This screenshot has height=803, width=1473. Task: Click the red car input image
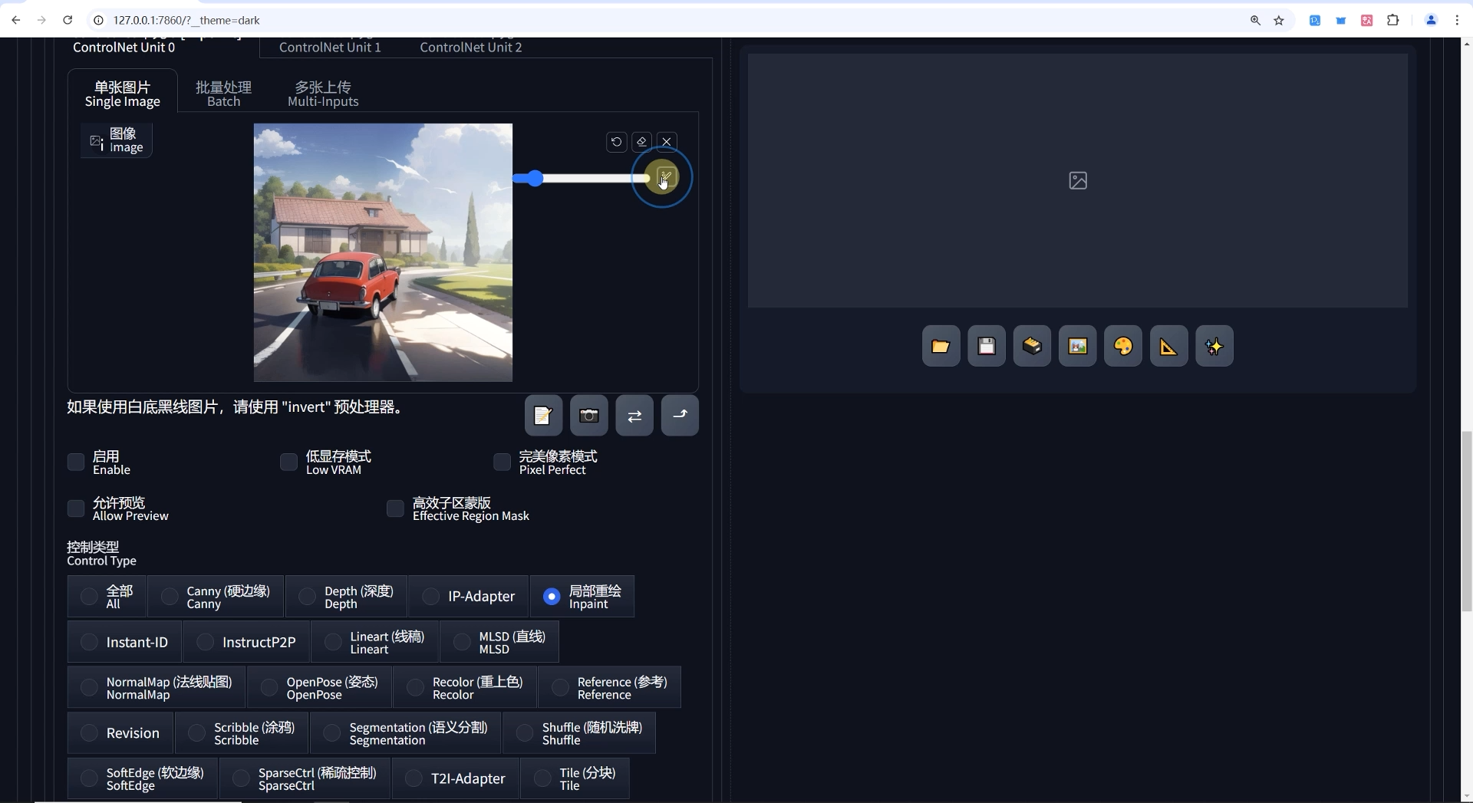pos(383,252)
